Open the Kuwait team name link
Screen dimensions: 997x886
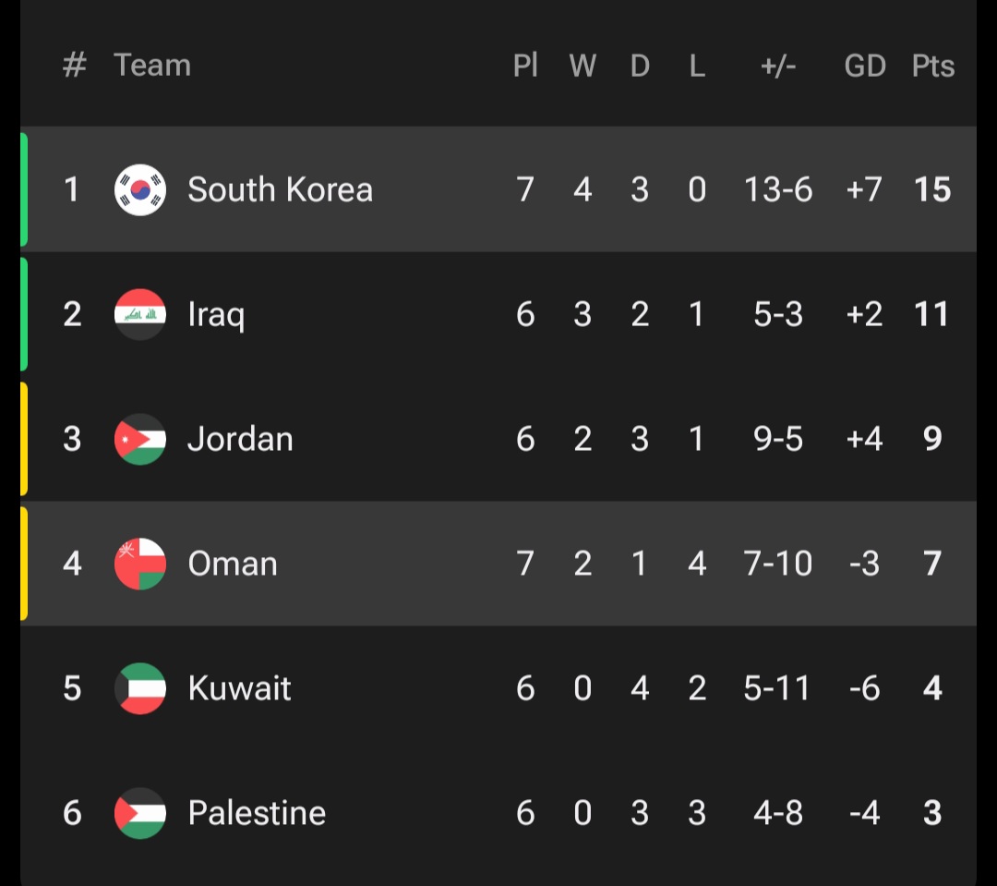(x=240, y=688)
